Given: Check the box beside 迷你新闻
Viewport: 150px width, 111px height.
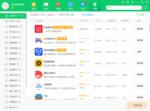Looking at the screenshot, I should pyautogui.click(x=31, y=29).
